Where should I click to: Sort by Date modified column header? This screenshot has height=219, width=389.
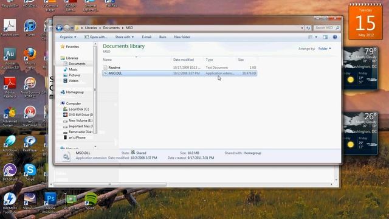(x=188, y=60)
